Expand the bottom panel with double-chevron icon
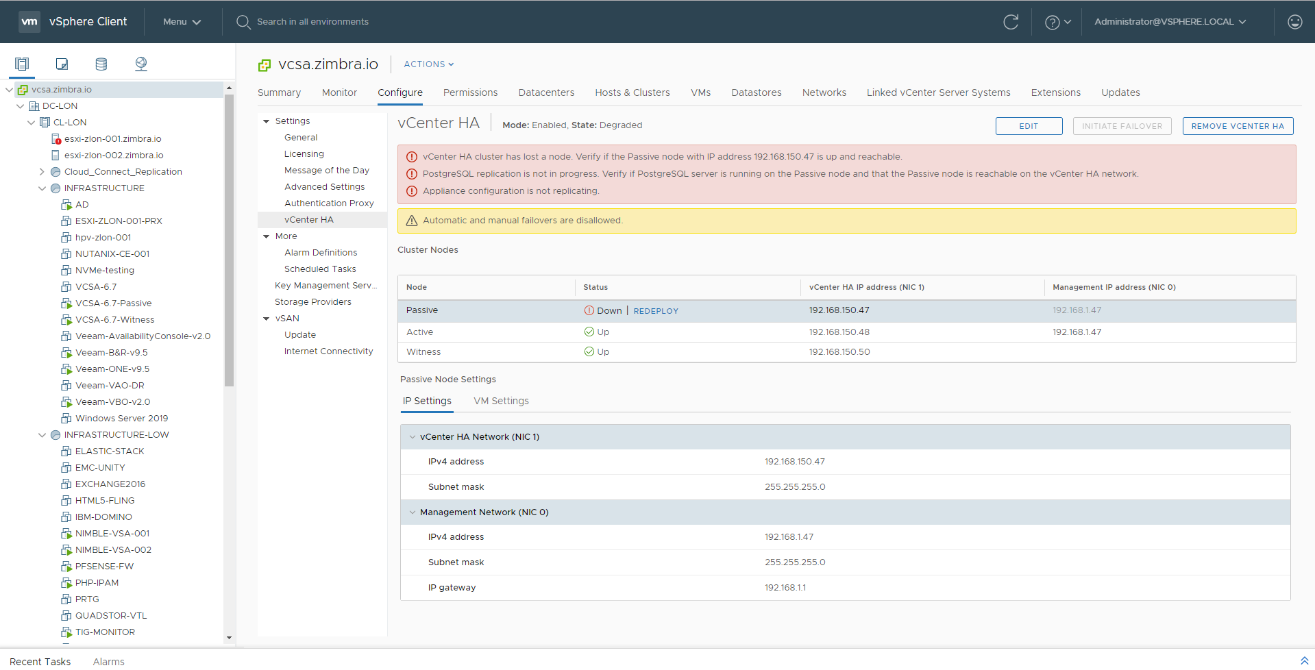The width and height of the screenshot is (1315, 670). point(1304,660)
